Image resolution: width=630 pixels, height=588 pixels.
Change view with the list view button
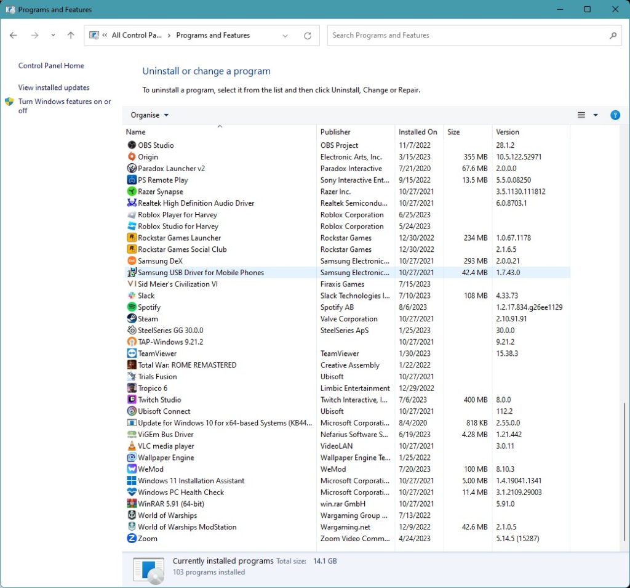pos(581,115)
